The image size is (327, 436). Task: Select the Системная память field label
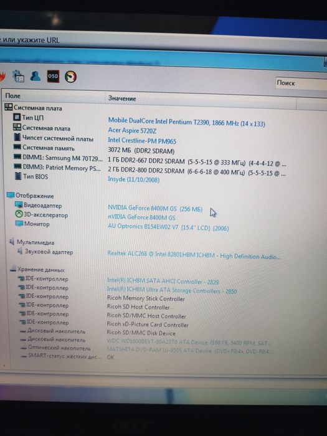(49, 148)
